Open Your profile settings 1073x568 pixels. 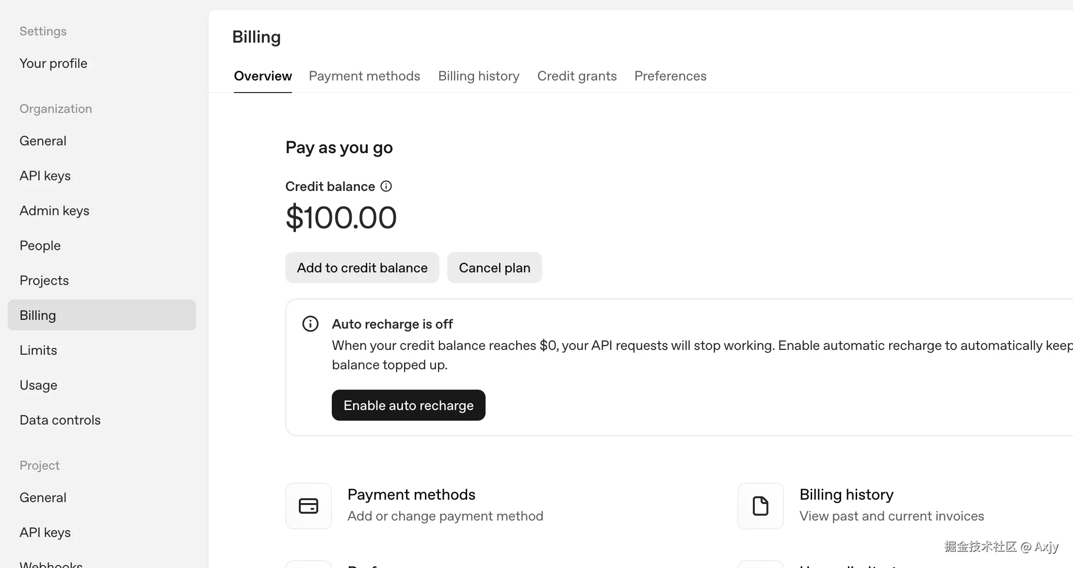click(x=53, y=63)
